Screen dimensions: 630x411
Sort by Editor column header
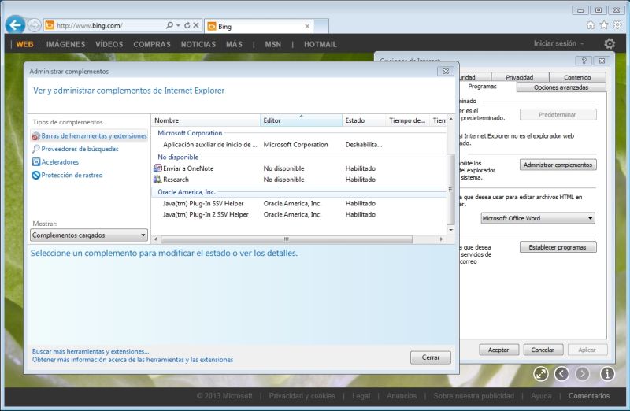coord(302,120)
